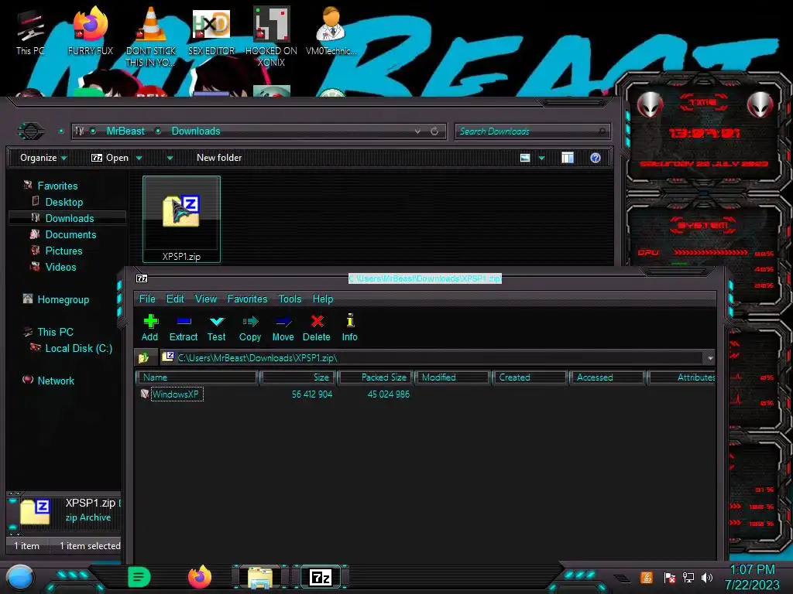Run Test on the archive
This screenshot has width=793, height=594.
tap(217, 328)
